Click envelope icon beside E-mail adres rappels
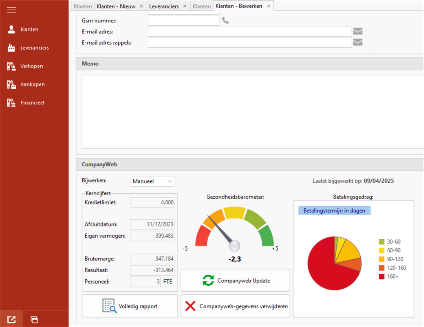The height and width of the screenshot is (327, 424). point(358,42)
